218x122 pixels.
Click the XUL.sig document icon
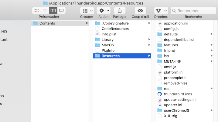(160, 116)
